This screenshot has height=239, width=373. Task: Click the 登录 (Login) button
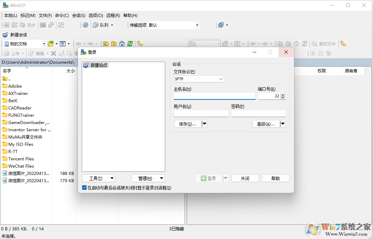coord(210,178)
